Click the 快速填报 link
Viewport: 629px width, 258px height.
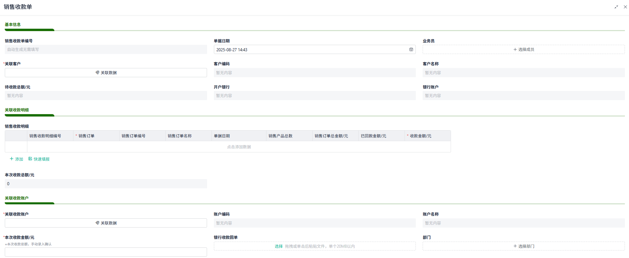click(x=39, y=159)
